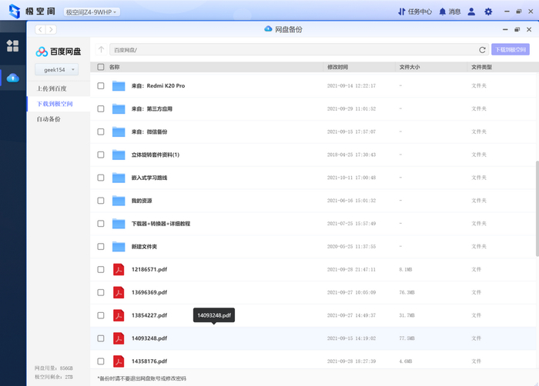Open the settings gear icon
Viewport: 539px width, 386px height.
click(488, 12)
